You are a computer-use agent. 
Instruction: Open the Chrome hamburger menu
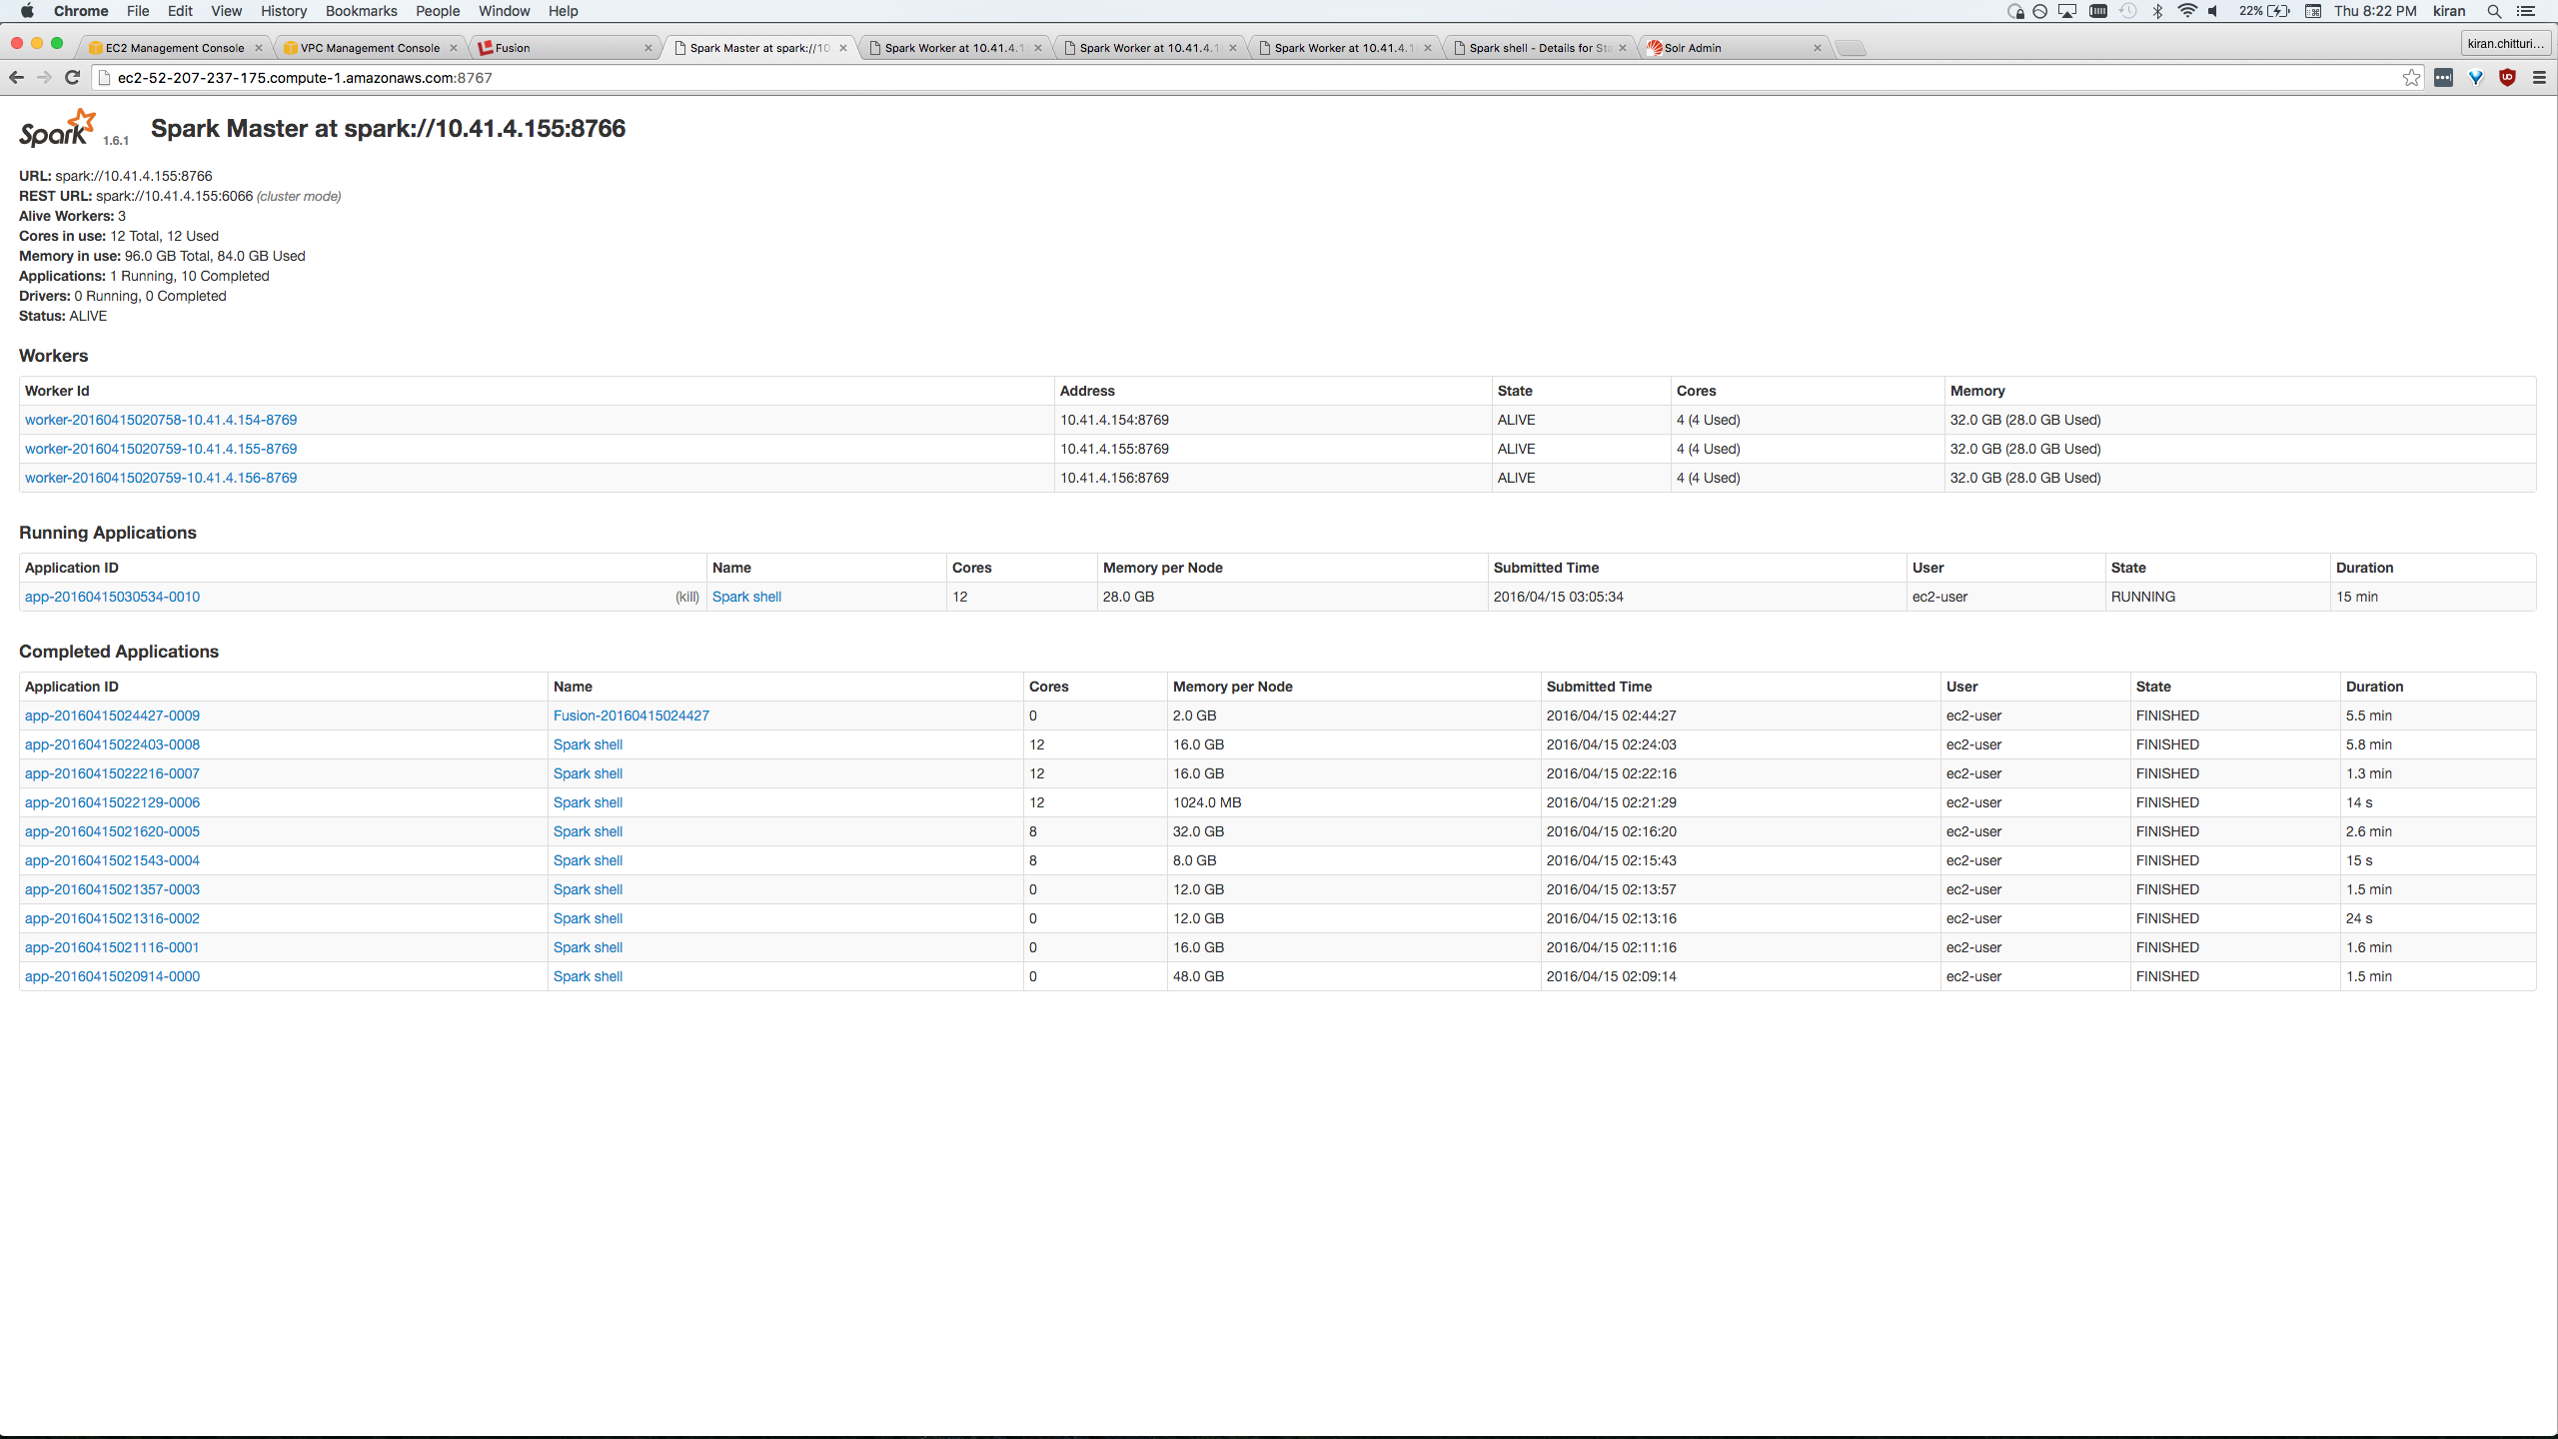point(2539,77)
